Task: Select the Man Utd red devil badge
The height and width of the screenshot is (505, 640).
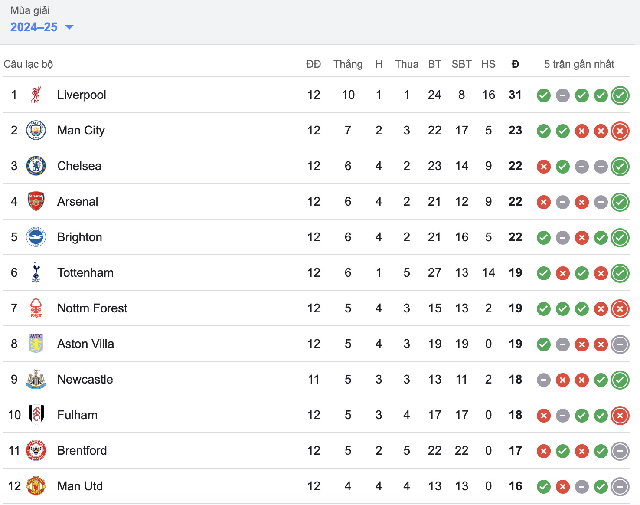Action: (36, 486)
